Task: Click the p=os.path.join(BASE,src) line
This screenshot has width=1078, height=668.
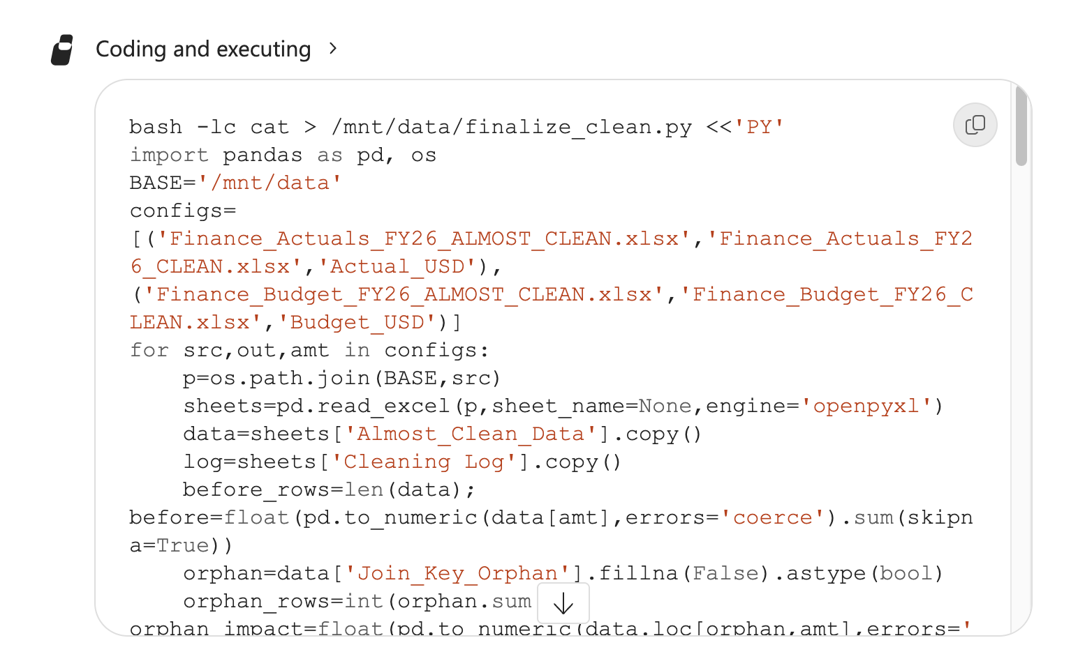Action: click(x=342, y=378)
